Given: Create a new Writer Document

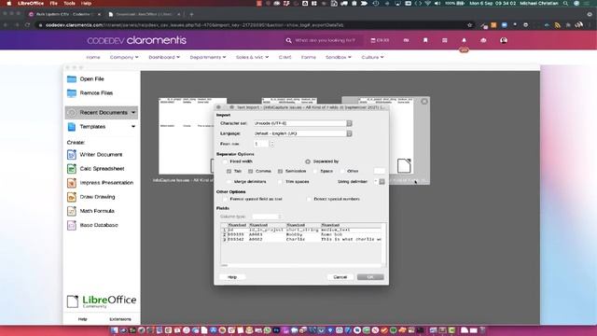Looking at the screenshot, I should point(95,155).
